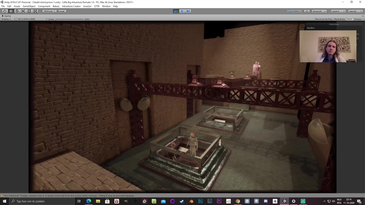
Task: Open Windows Settings from taskbar
Action: pos(294,201)
